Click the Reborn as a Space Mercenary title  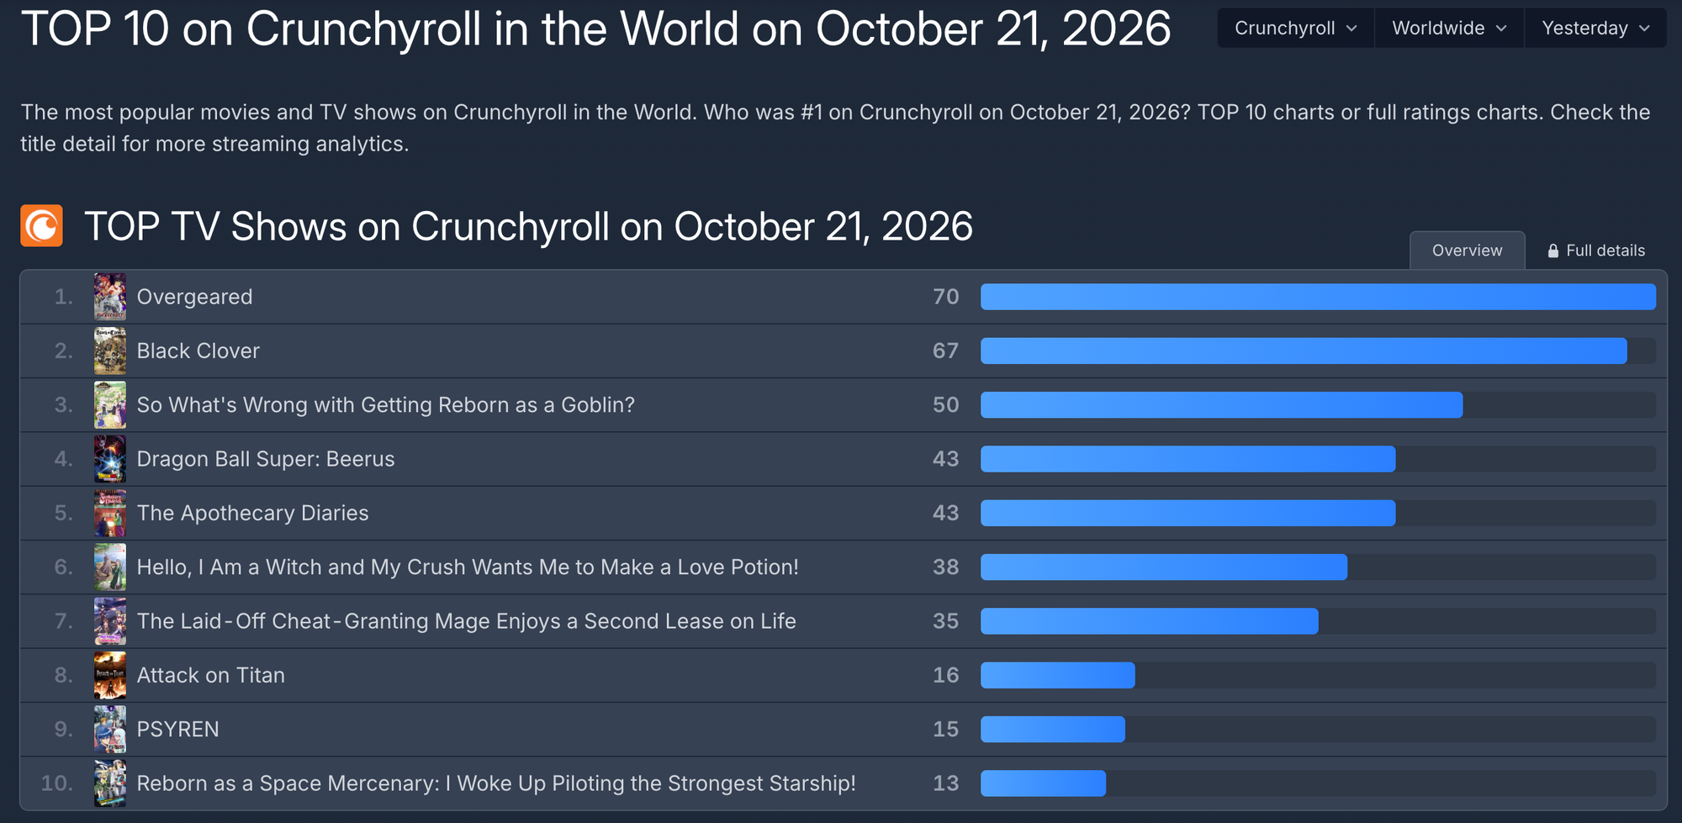tap(496, 783)
